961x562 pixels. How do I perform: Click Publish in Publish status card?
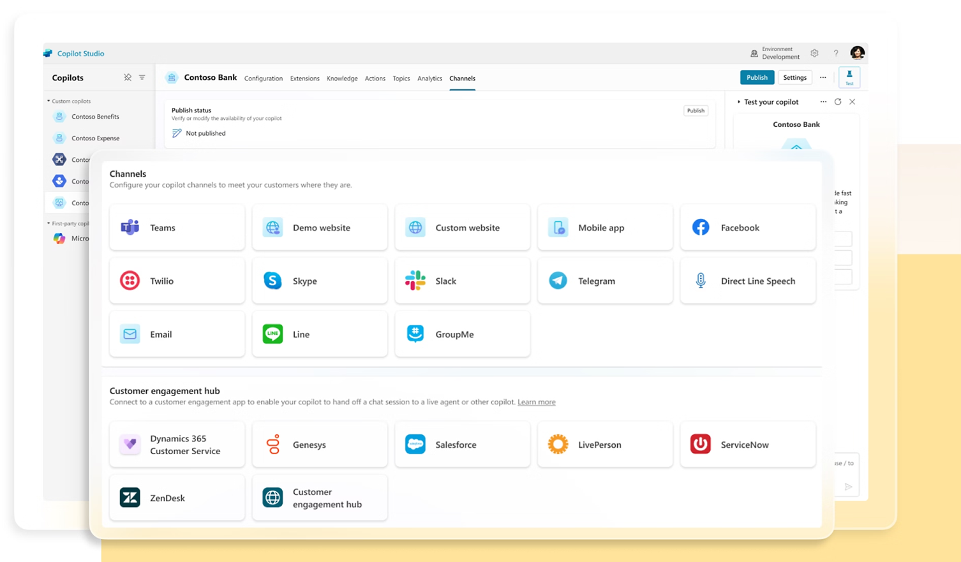click(696, 110)
